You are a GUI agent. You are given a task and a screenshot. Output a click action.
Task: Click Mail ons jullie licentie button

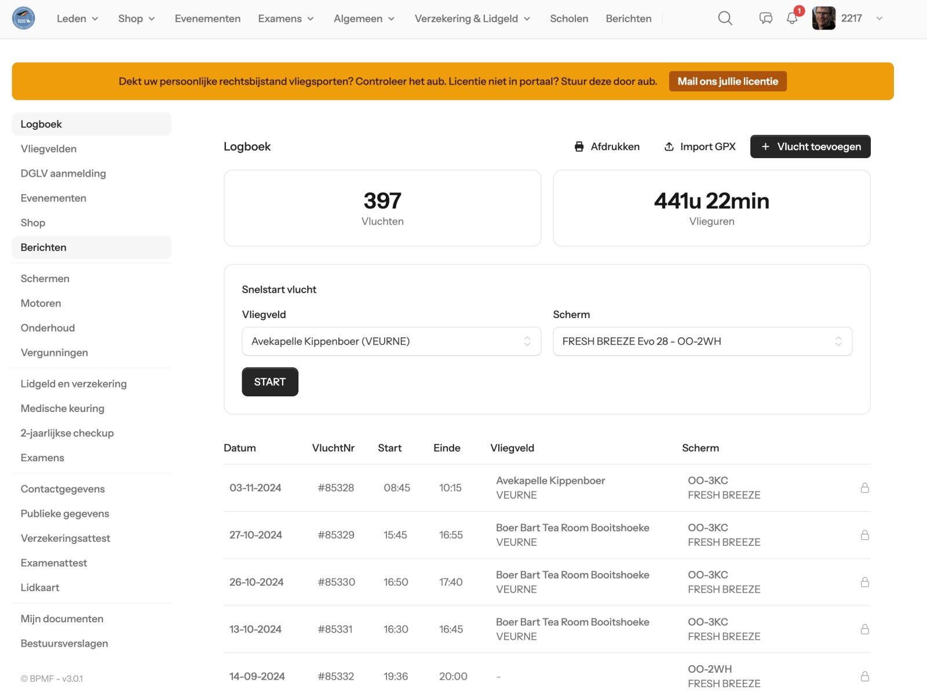[x=728, y=81]
